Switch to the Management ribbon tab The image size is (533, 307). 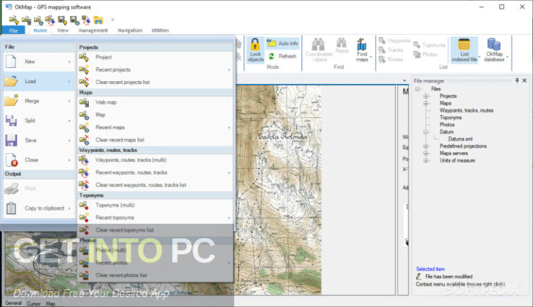point(93,30)
